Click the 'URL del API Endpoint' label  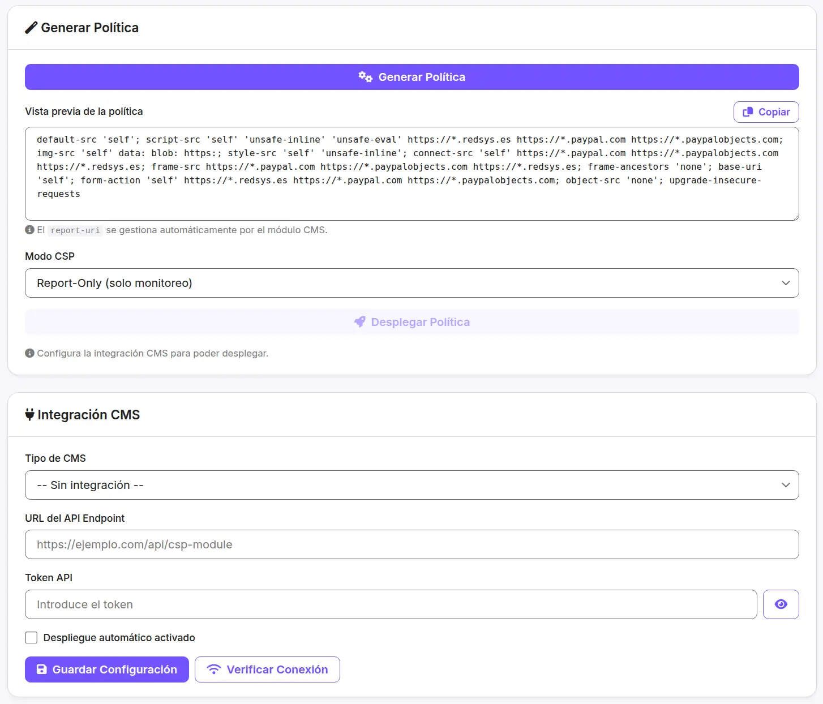pyautogui.click(x=75, y=518)
